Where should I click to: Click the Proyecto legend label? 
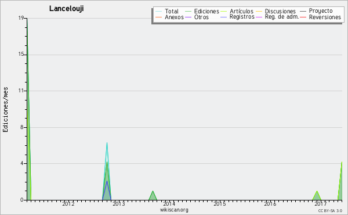[321, 11]
